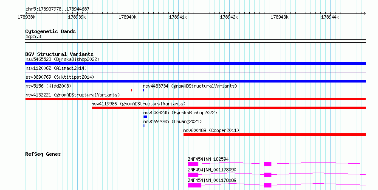Select nsv5692085 (Chuang2021) label
Viewport: 378px width, 190px height.
[x=172, y=121]
